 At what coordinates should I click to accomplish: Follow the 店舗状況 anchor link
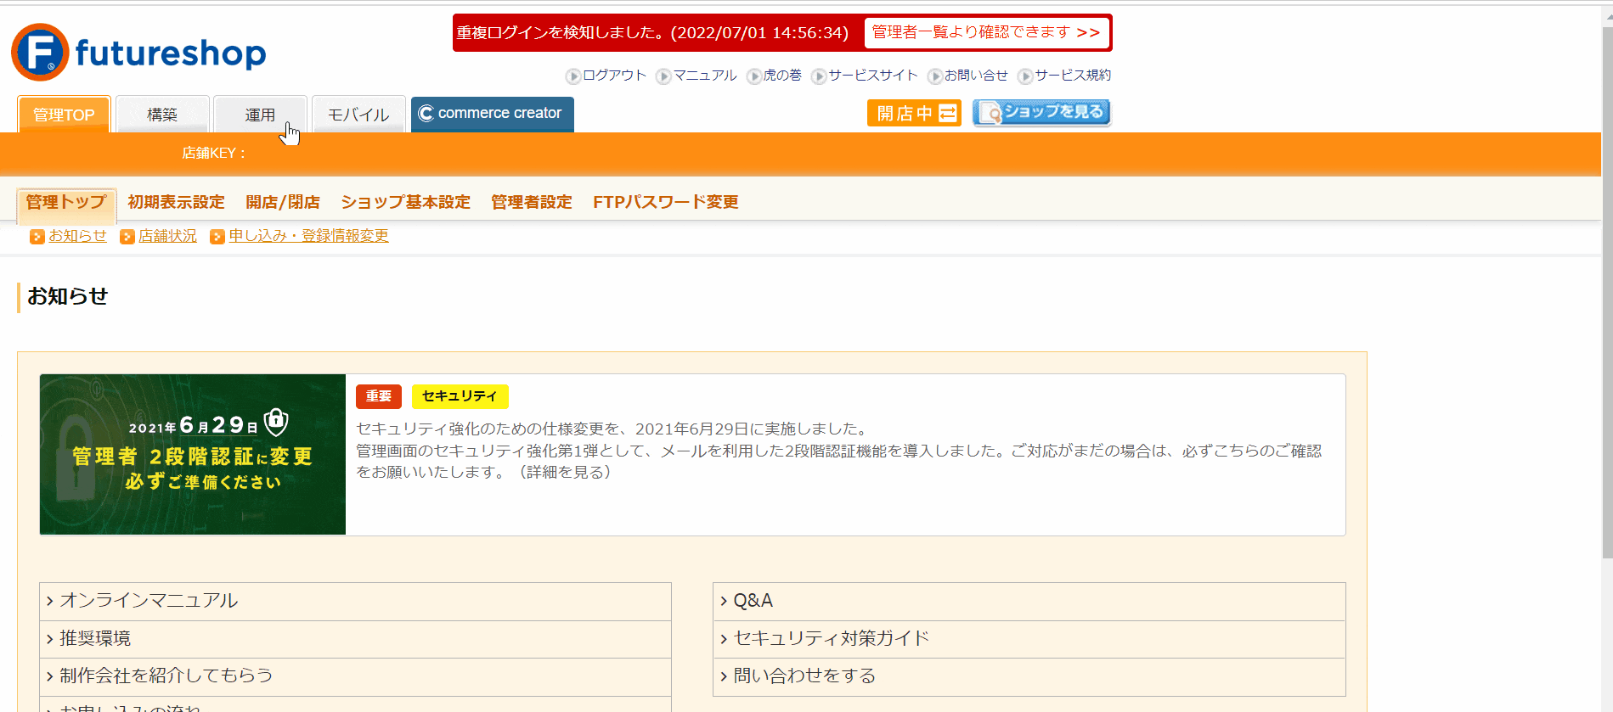(x=167, y=236)
